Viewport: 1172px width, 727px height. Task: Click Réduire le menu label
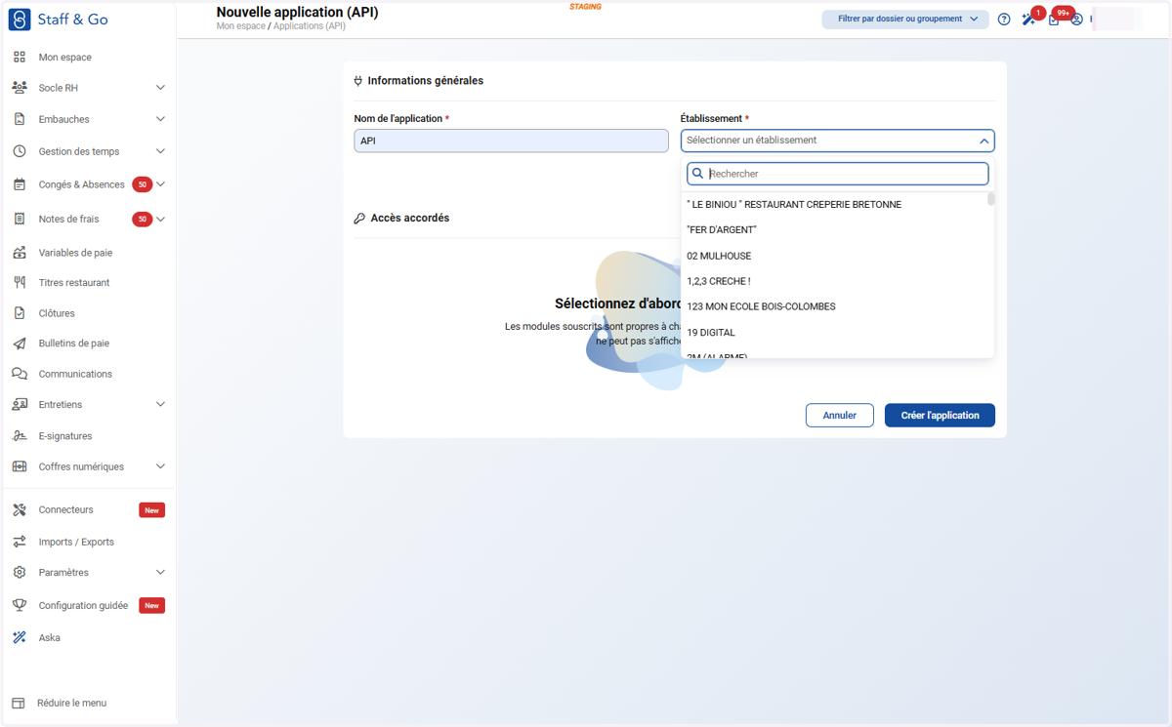click(x=71, y=704)
